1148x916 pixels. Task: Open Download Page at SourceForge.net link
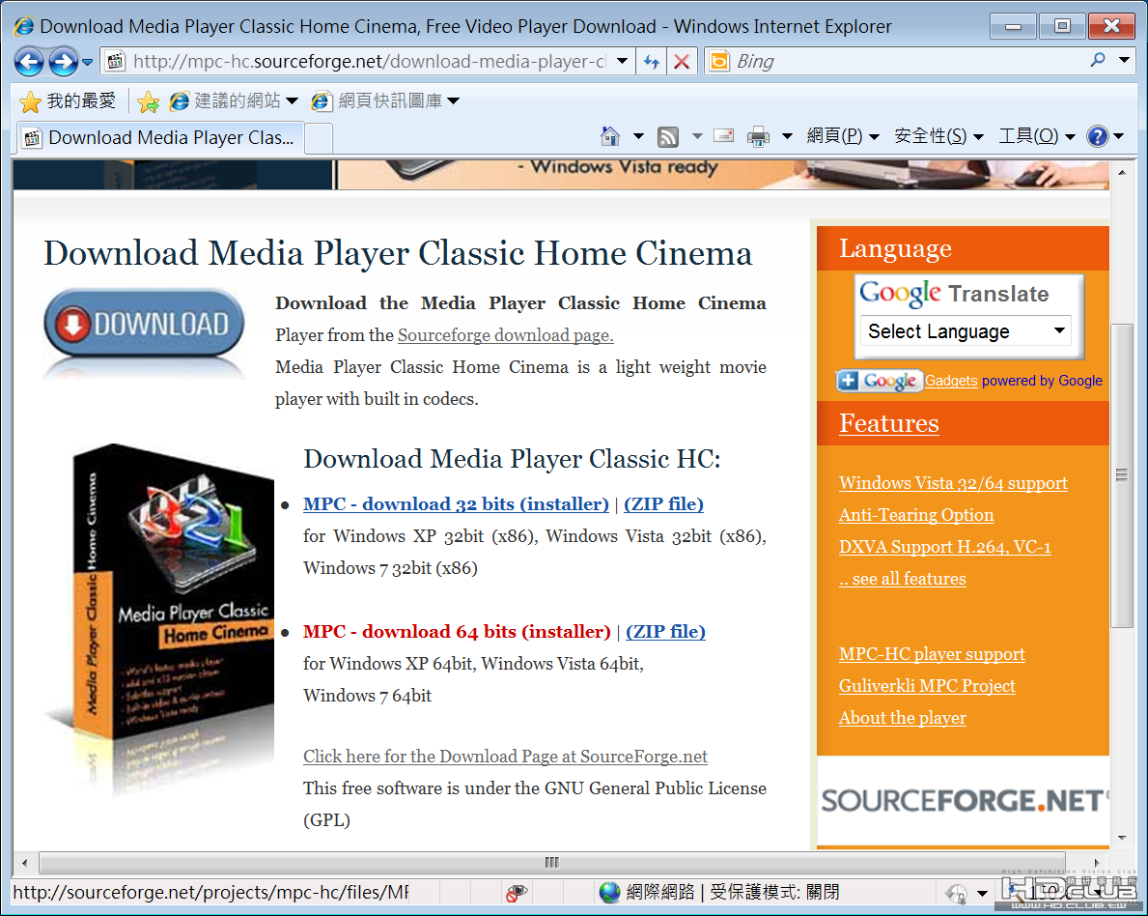tap(505, 757)
